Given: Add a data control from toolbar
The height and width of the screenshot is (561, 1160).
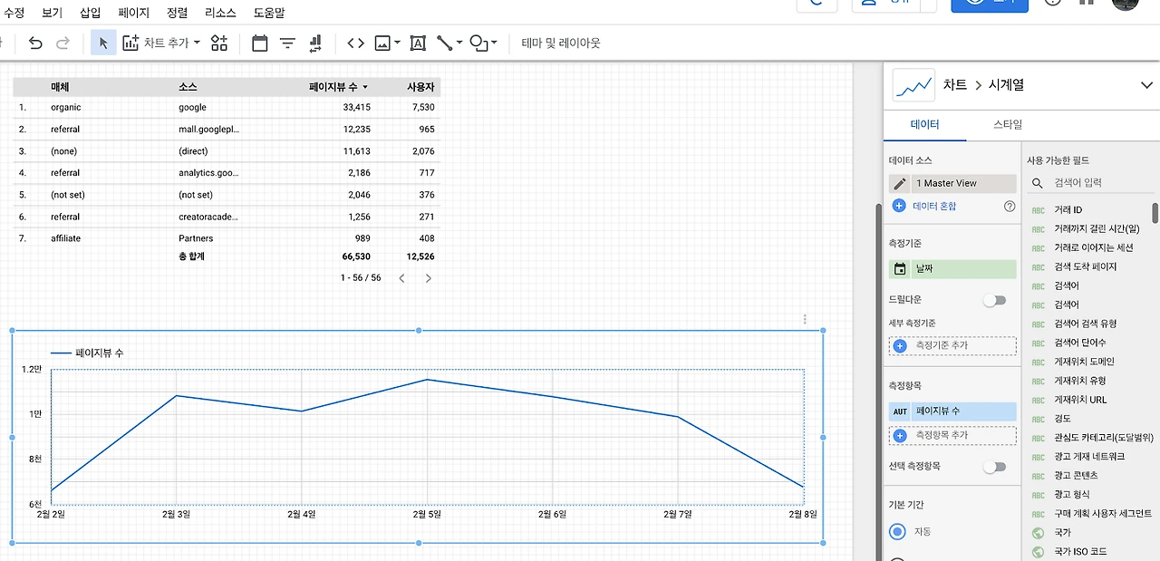Looking at the screenshot, I should pyautogui.click(x=315, y=43).
